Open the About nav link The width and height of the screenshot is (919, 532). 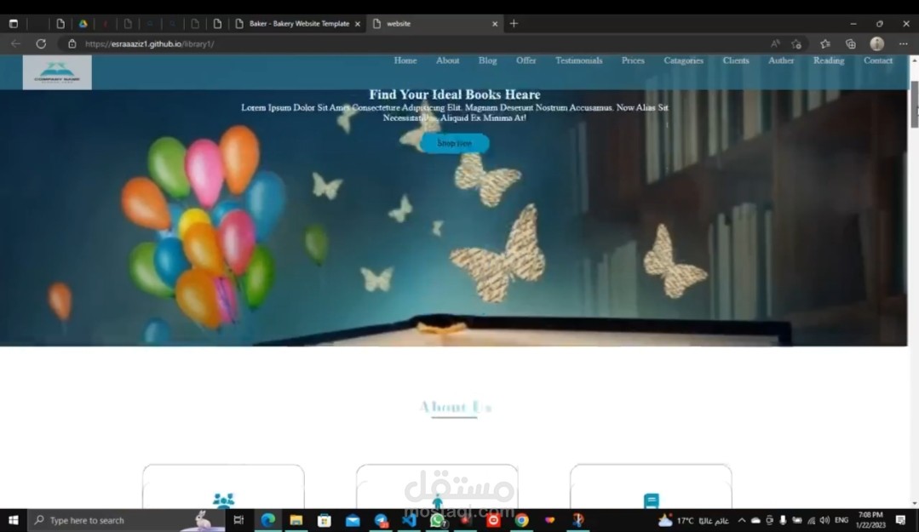(447, 60)
